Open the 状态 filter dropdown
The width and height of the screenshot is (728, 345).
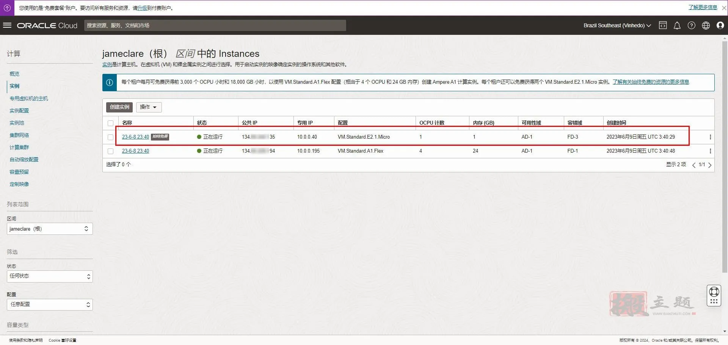tap(50, 276)
